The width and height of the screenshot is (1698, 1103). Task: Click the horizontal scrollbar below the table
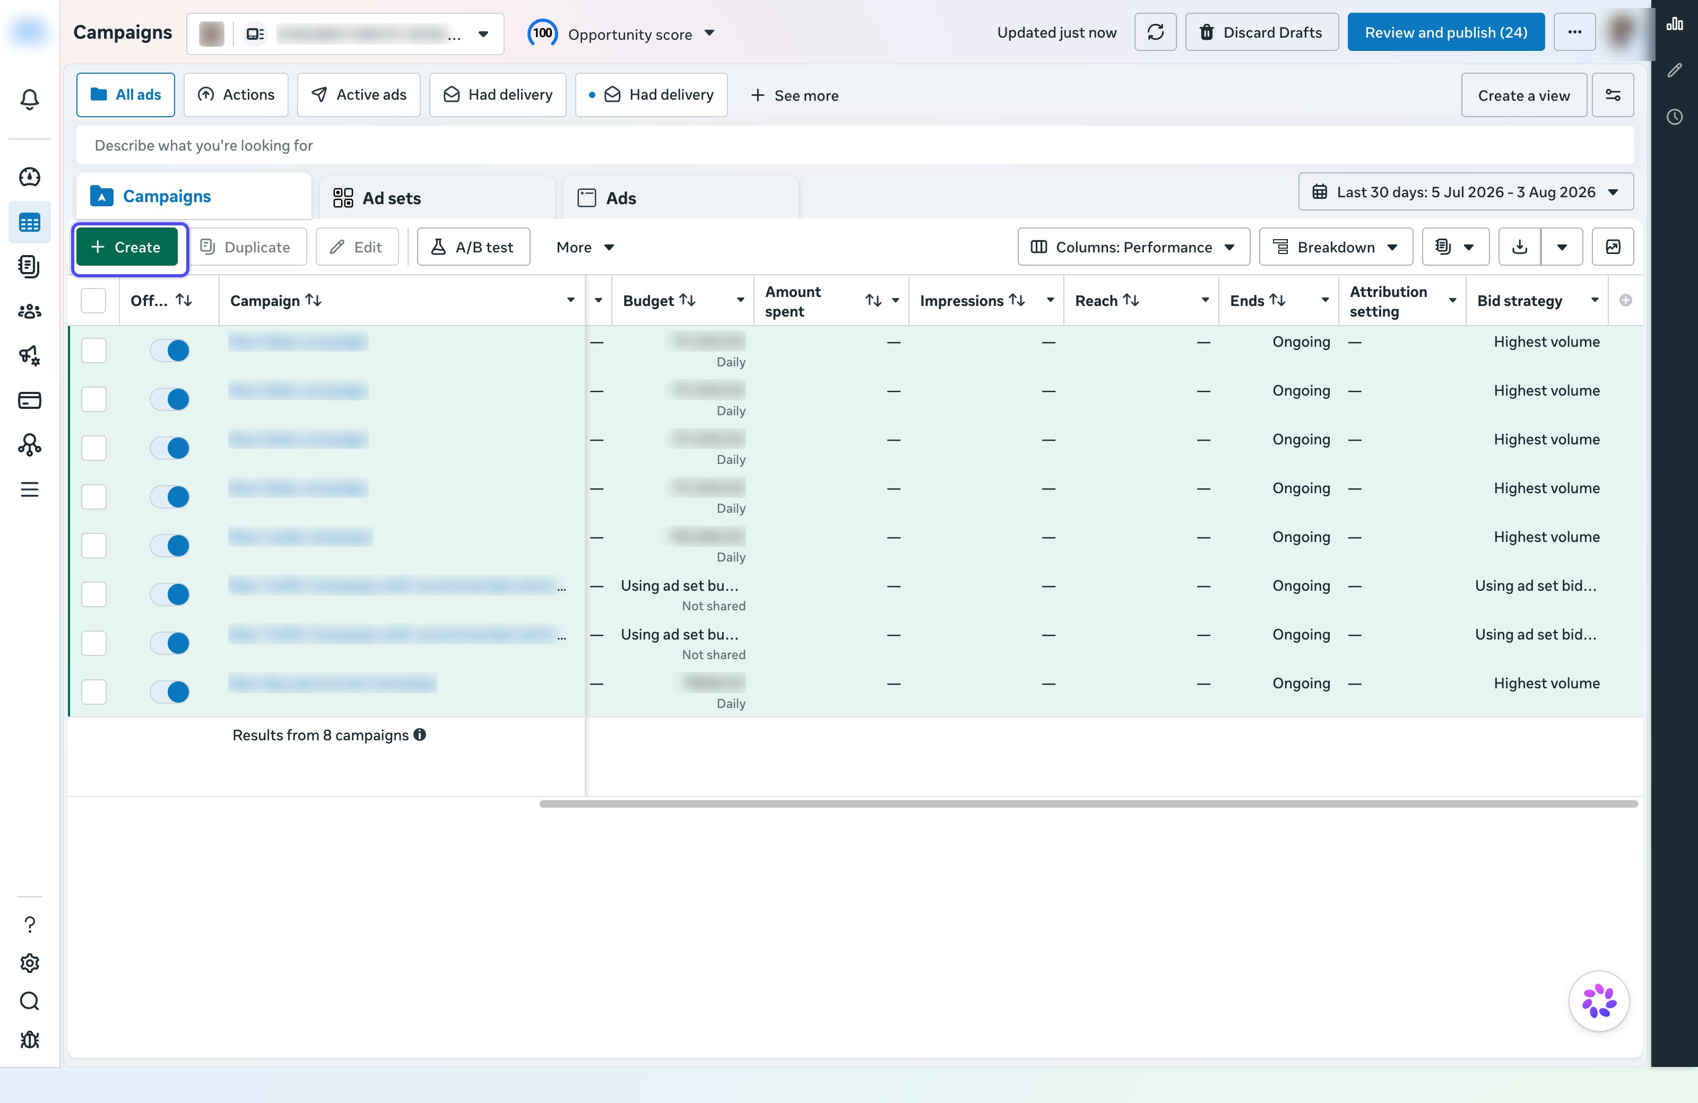coord(1088,803)
